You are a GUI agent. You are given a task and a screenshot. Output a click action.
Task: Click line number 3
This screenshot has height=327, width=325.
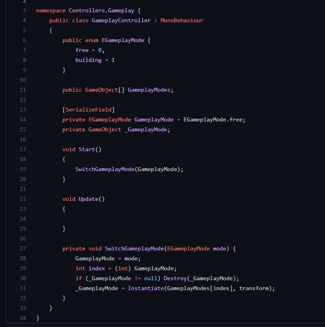coord(24,10)
